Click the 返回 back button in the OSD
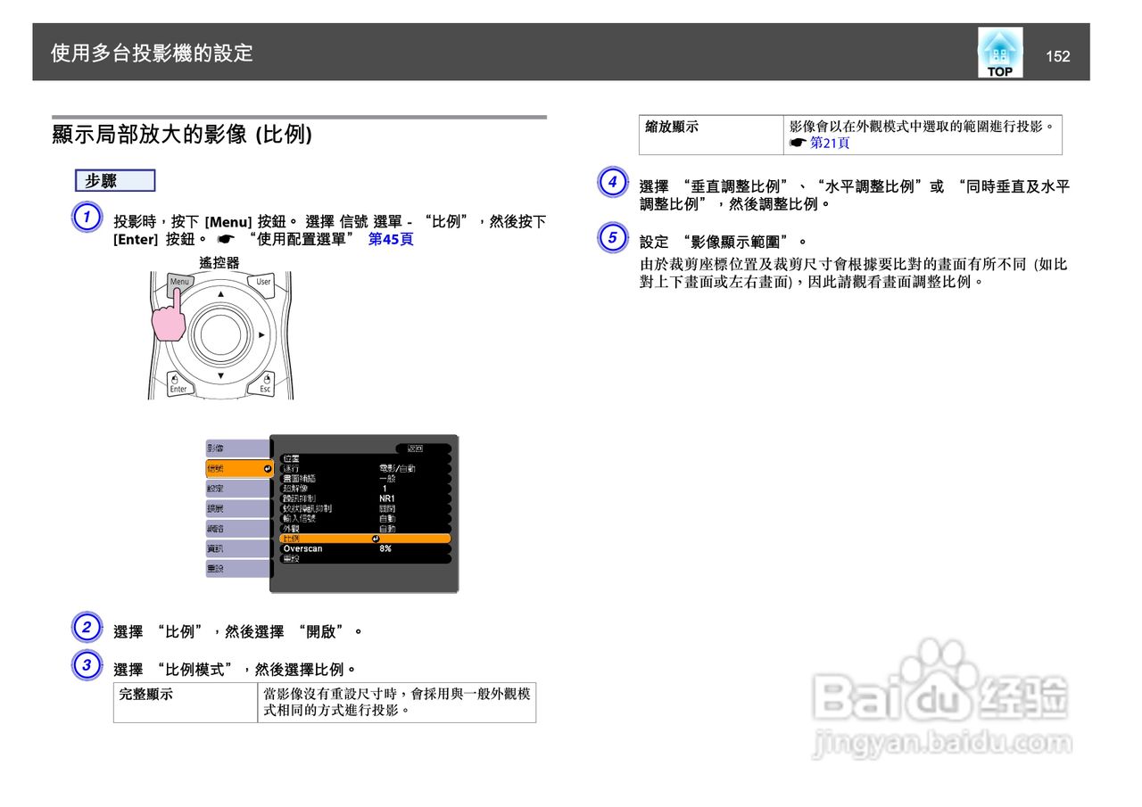The height and width of the screenshot is (807, 1142). coord(416,447)
